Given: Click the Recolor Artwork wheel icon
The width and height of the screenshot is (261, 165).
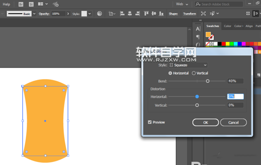Looking at the screenshot, I should click(100, 13).
